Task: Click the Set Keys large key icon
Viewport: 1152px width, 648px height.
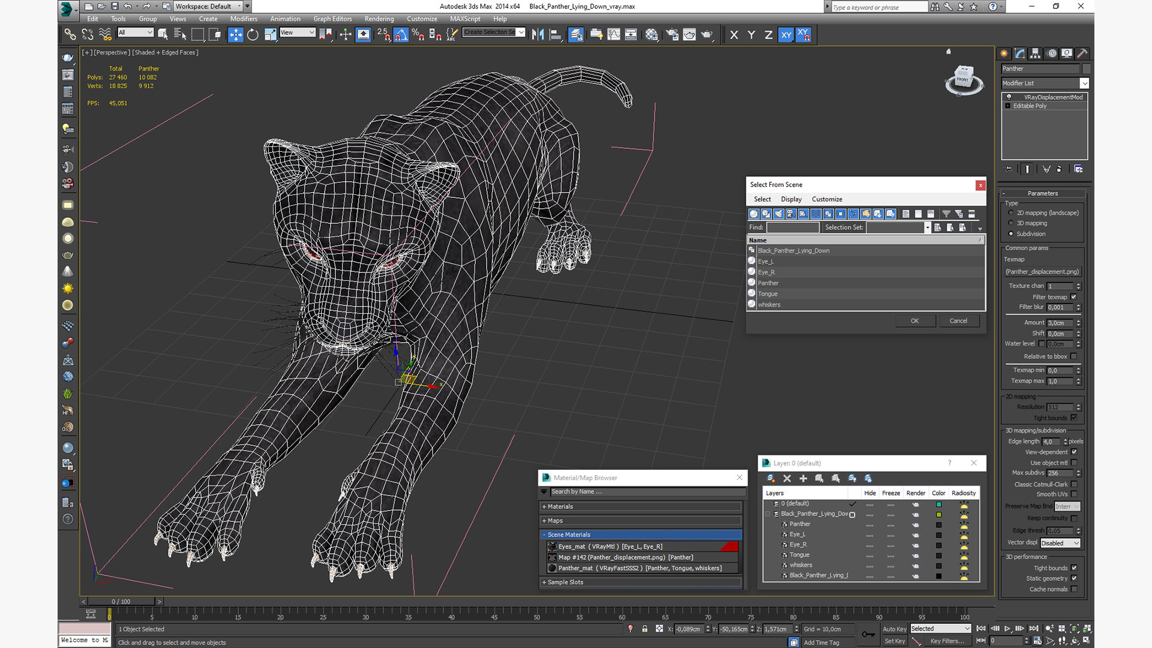Action: 868,634
